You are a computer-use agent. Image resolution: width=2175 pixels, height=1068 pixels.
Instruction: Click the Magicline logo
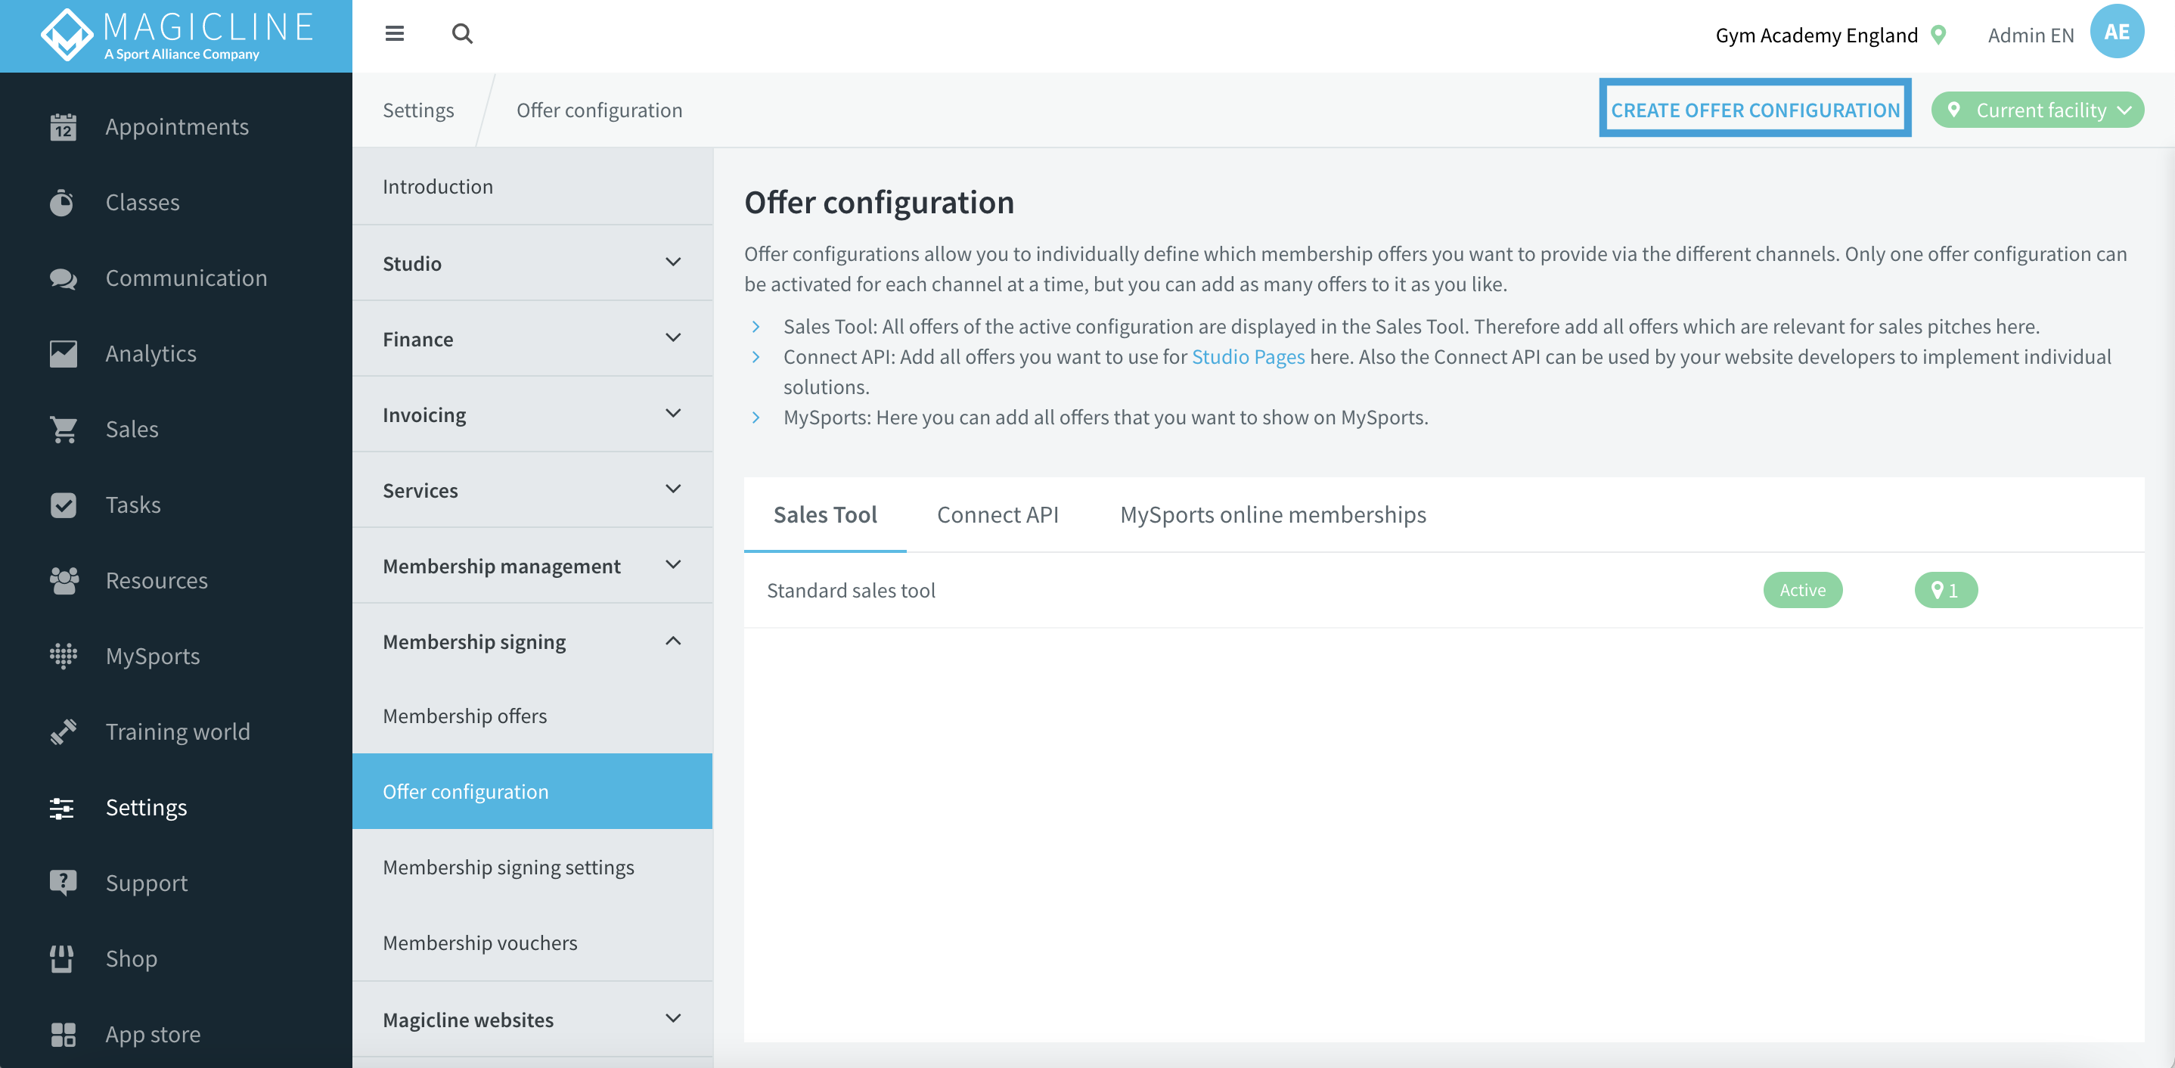[176, 36]
